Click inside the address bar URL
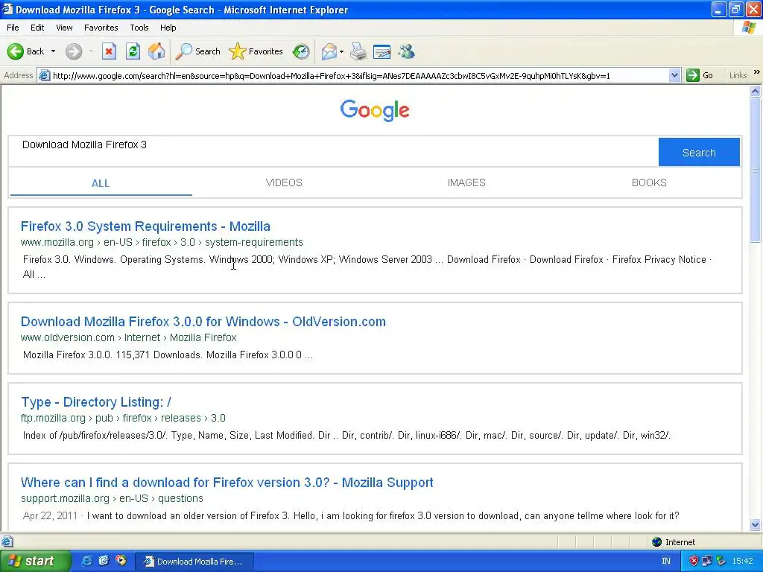Screen dimensions: 763x572 click(x=331, y=75)
